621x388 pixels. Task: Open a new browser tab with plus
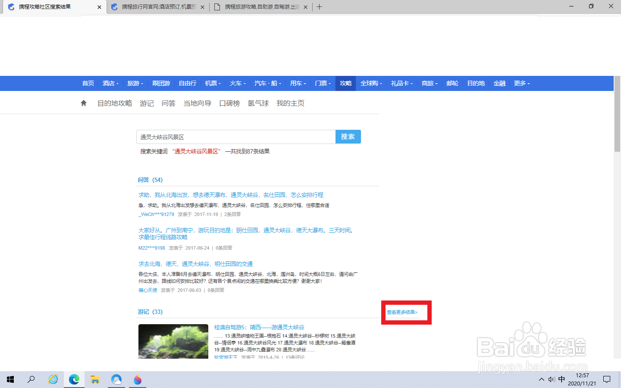[319, 7]
